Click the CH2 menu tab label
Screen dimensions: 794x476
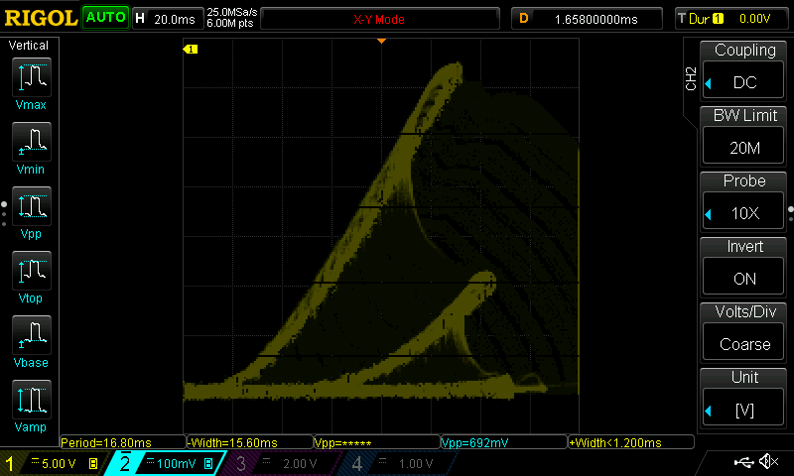(691, 78)
